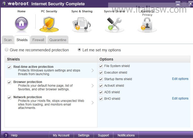Click the Sync & Sharing label text

[82, 11]
